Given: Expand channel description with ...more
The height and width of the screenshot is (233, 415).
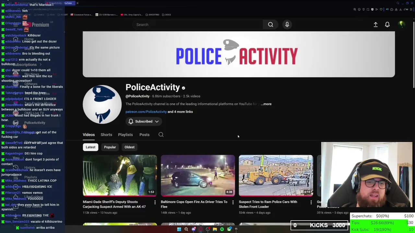Looking at the screenshot, I should click(x=266, y=104).
